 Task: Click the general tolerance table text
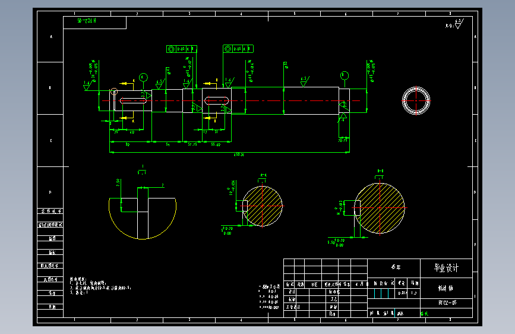point(269,297)
